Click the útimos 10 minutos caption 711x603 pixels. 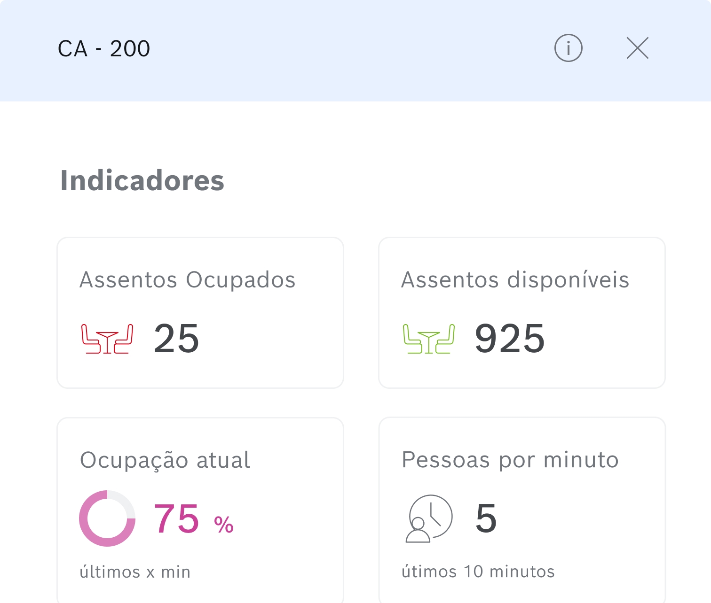tap(478, 572)
